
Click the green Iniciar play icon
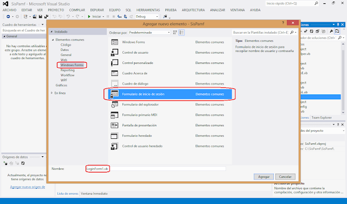pos(89,17)
